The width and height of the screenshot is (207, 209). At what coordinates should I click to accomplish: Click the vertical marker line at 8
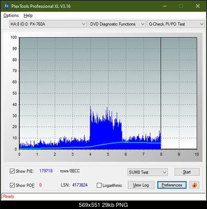(161, 93)
